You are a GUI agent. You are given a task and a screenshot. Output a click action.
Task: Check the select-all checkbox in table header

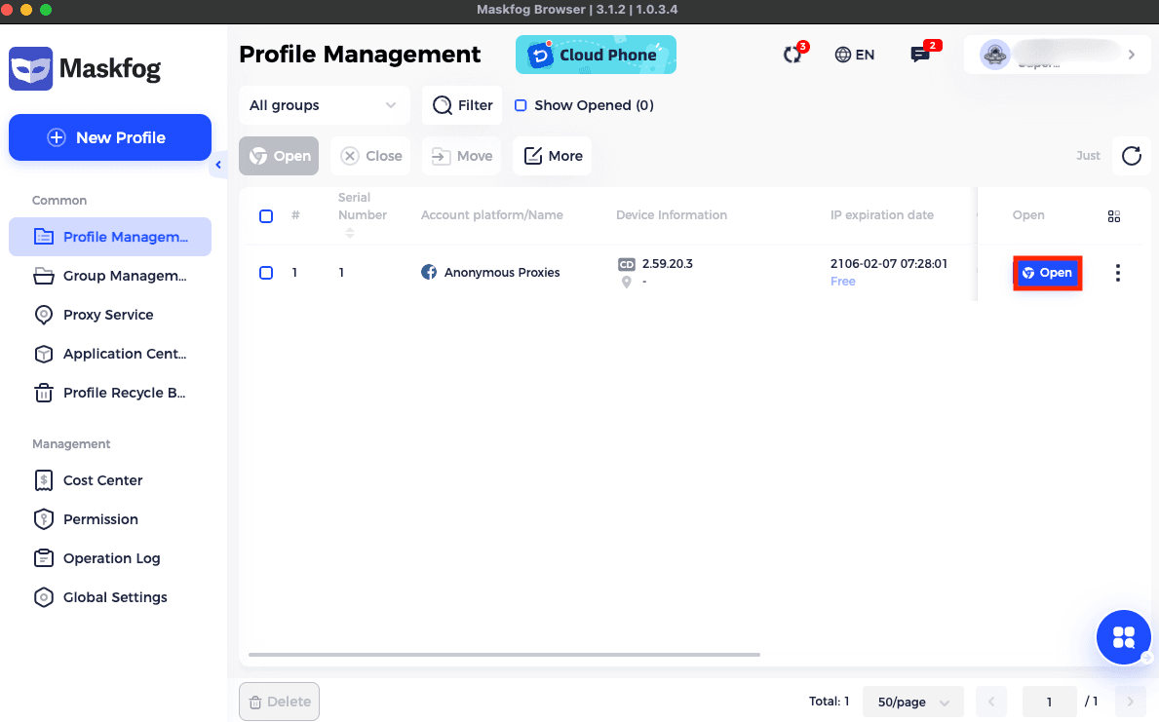pos(266,216)
